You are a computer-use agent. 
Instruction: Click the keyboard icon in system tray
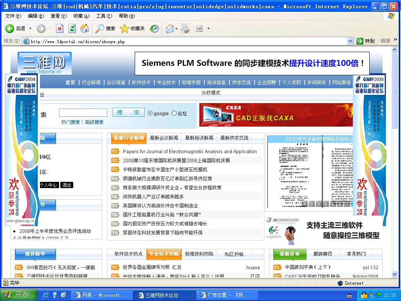click(349, 296)
